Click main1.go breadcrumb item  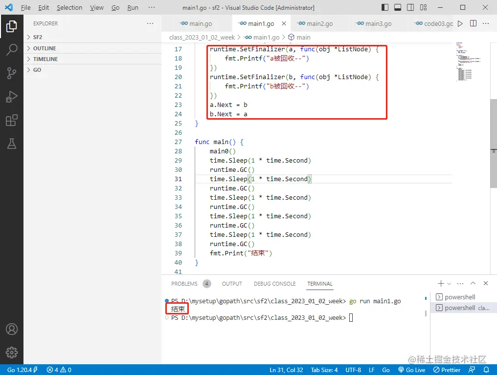(262, 37)
